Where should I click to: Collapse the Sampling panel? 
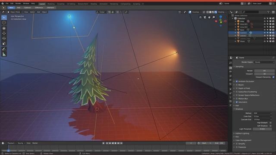coord(239,67)
